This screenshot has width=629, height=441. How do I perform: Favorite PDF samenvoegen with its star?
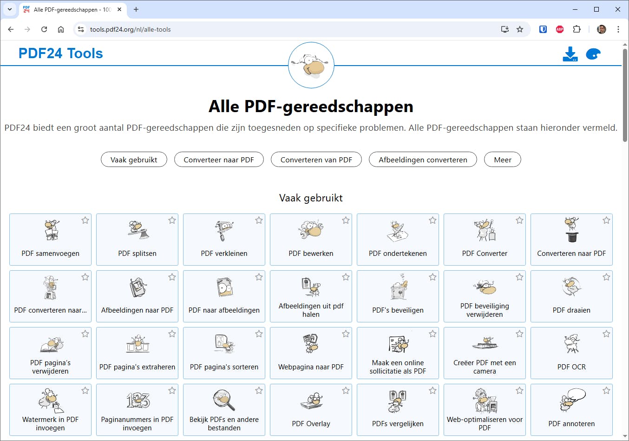(85, 220)
